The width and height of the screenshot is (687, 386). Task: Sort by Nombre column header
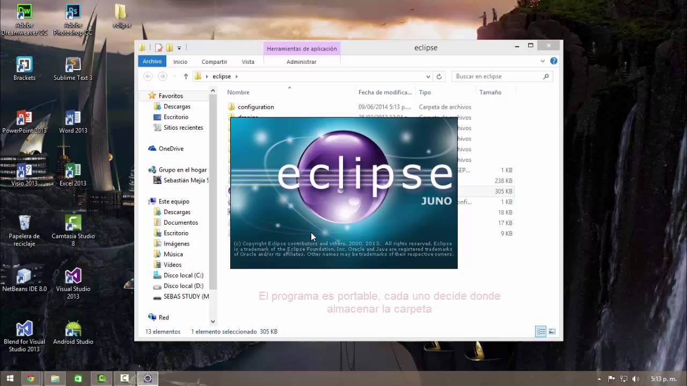point(290,92)
